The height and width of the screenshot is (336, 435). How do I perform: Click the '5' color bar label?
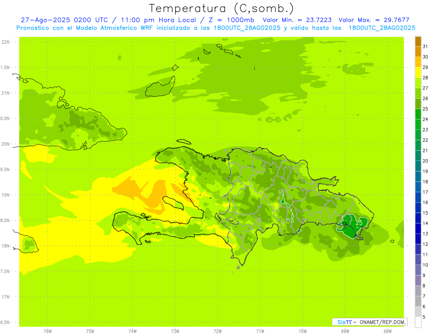pos(424,317)
